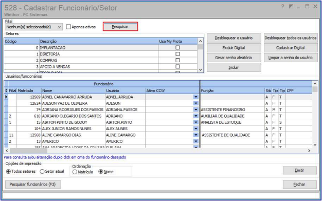This screenshot has width=322, height=201.
Task: Sort employees by Usuário column header
Action: point(125,90)
